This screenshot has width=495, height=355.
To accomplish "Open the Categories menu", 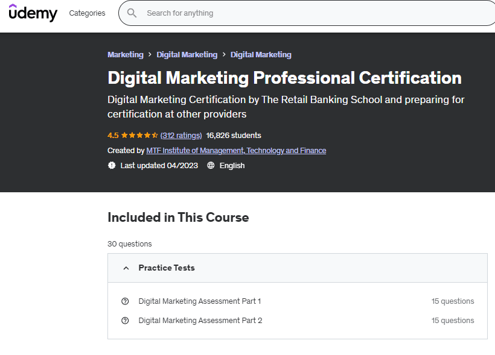I will coord(87,13).
